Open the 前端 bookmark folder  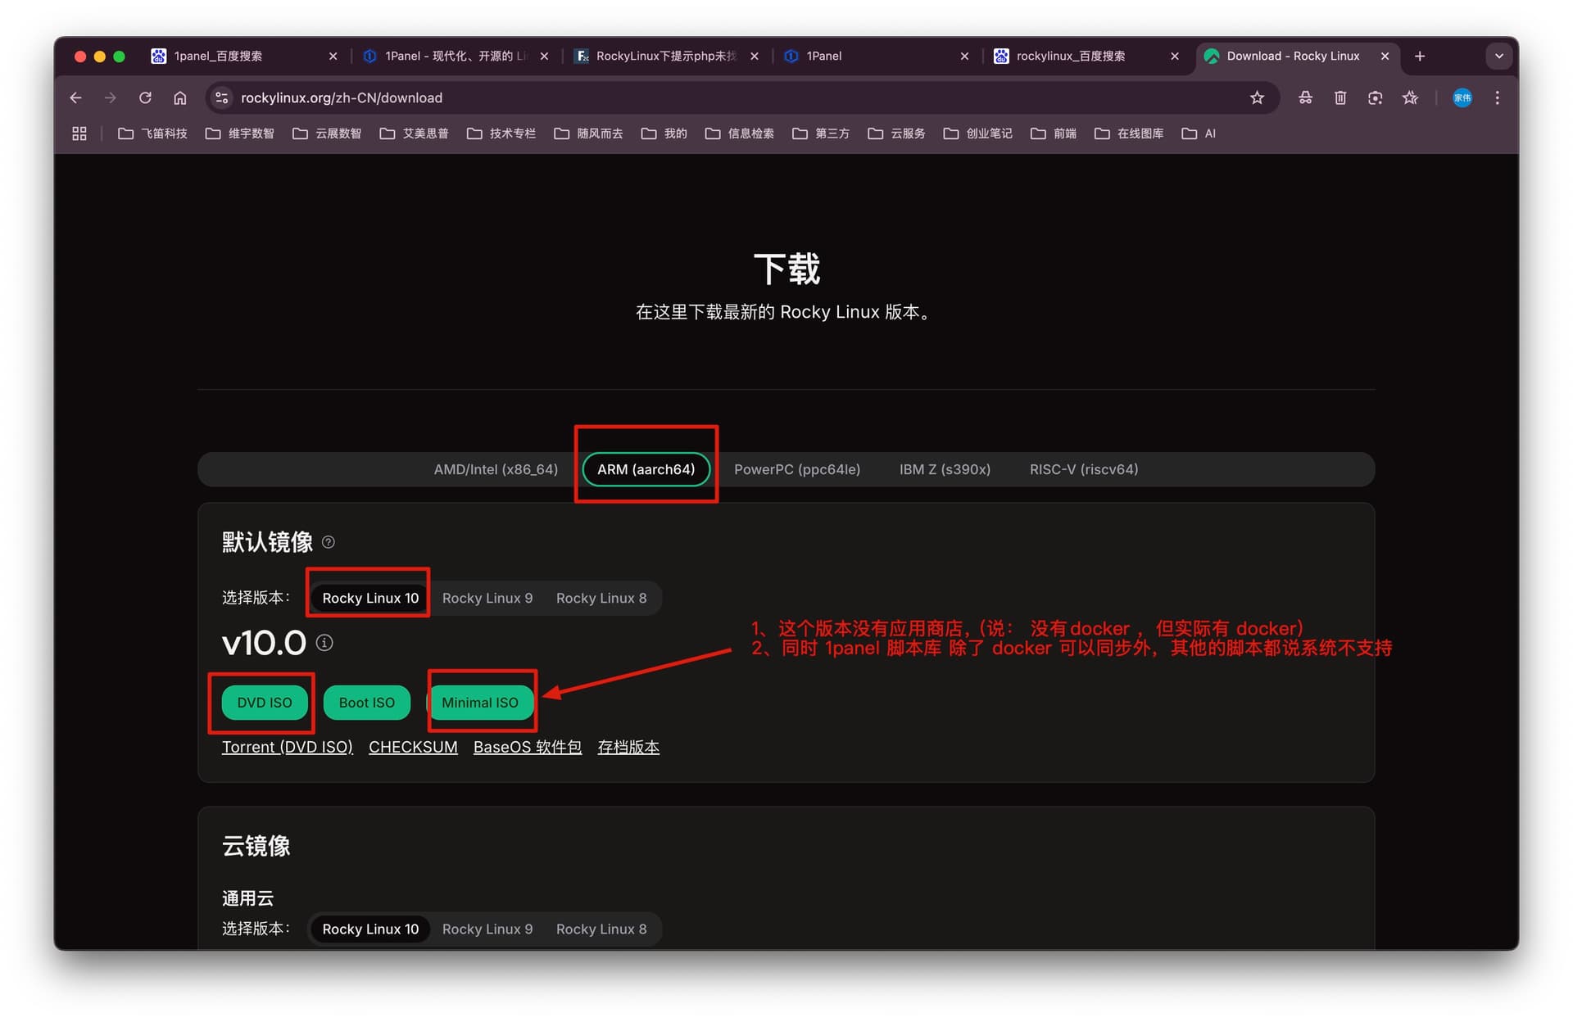(1054, 133)
